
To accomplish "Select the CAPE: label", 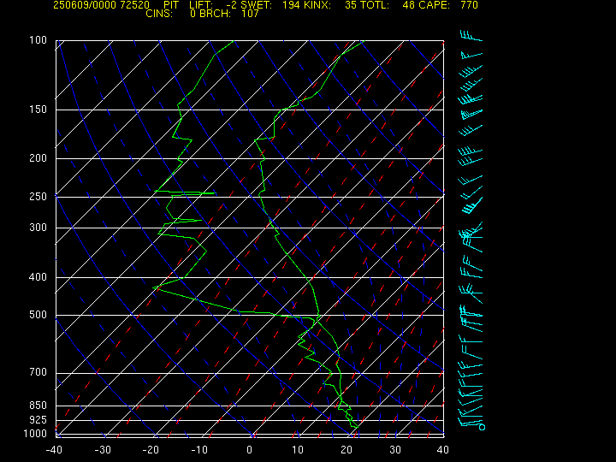I will [x=434, y=5].
